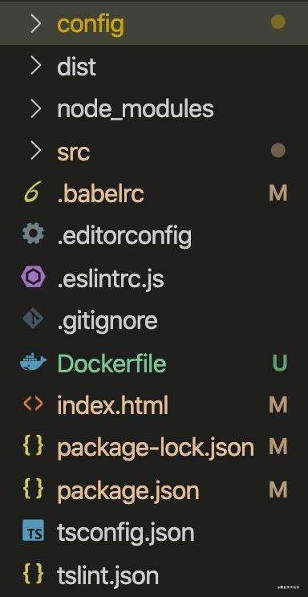The width and height of the screenshot is (308, 597).
Task: Open the package.json file
Action: pyautogui.click(x=128, y=491)
